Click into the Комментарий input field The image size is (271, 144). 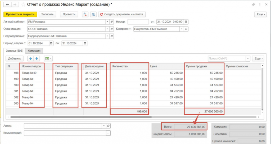[x=65, y=133]
